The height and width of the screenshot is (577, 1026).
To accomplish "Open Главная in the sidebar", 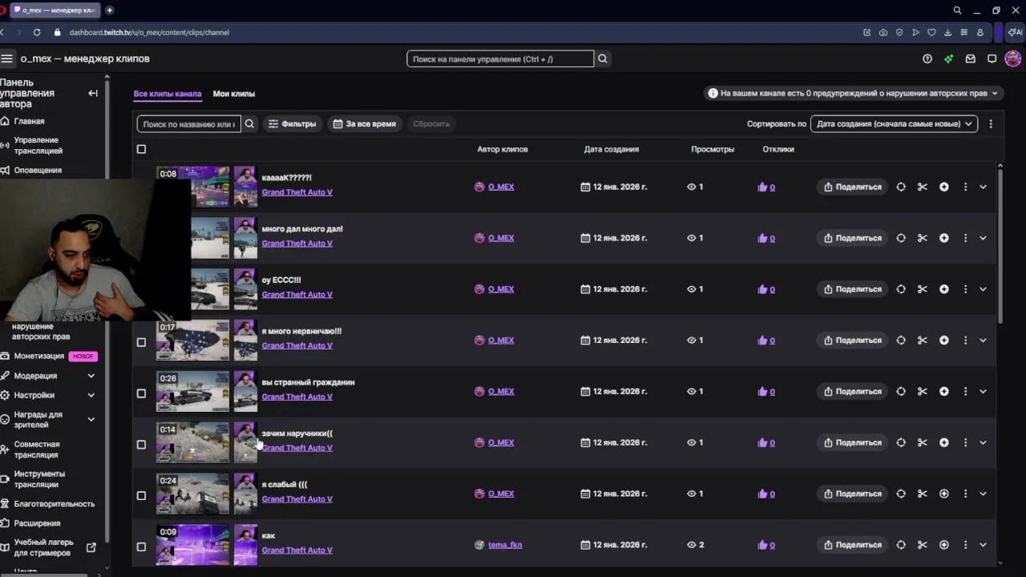I will (x=29, y=121).
